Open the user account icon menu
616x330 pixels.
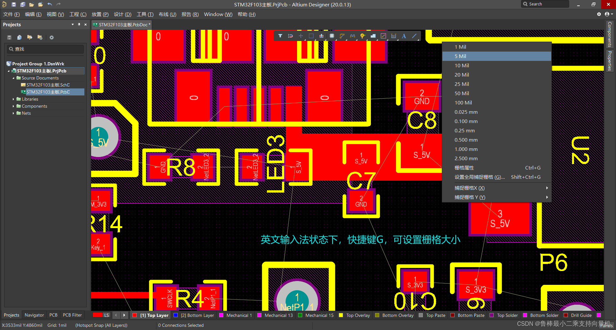(x=609, y=14)
